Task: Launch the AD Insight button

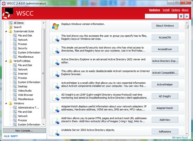Action: 165,96
